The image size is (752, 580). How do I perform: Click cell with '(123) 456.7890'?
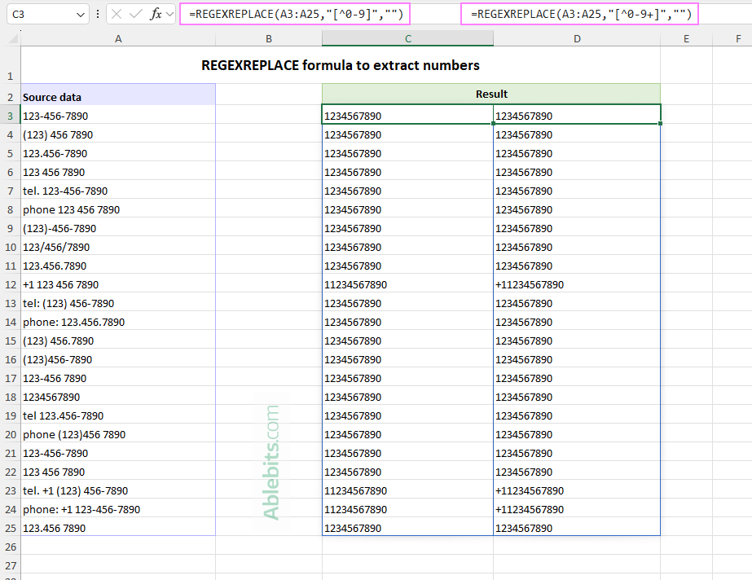click(x=118, y=341)
